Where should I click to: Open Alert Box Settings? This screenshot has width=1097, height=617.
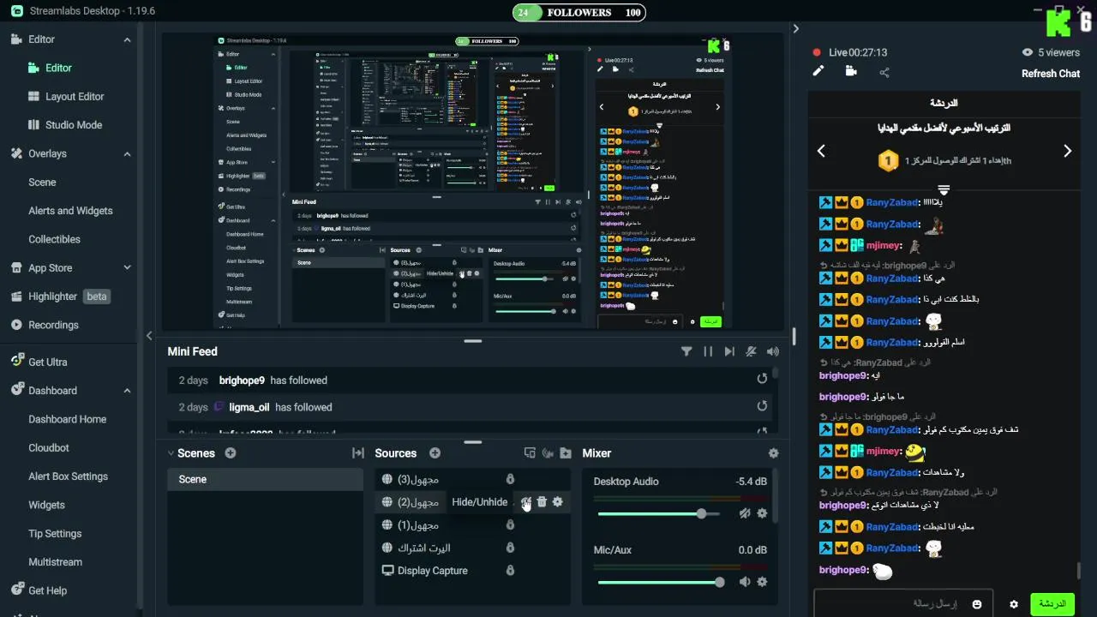click(x=68, y=476)
